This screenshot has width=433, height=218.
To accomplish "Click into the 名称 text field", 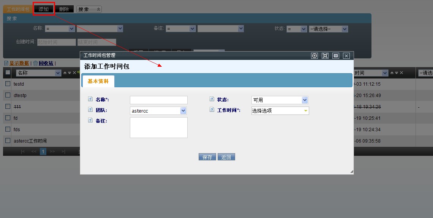I will click(x=158, y=100).
